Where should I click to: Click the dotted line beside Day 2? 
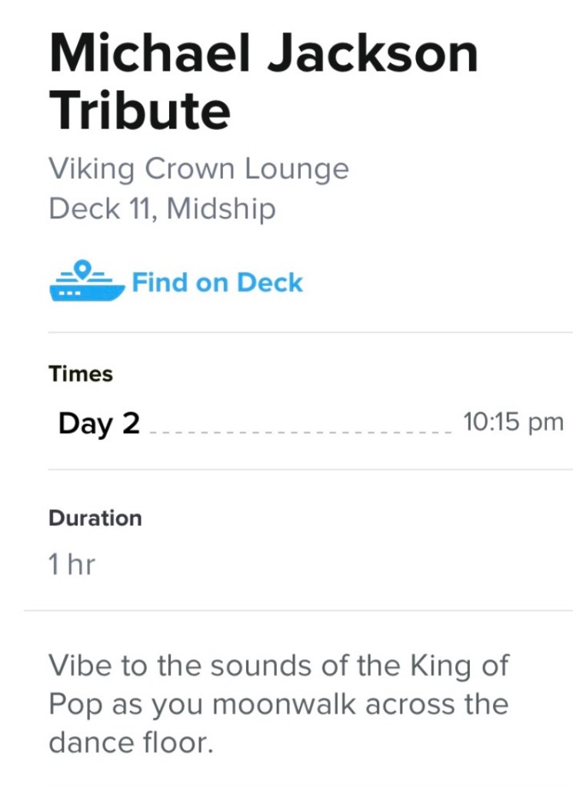(x=300, y=431)
